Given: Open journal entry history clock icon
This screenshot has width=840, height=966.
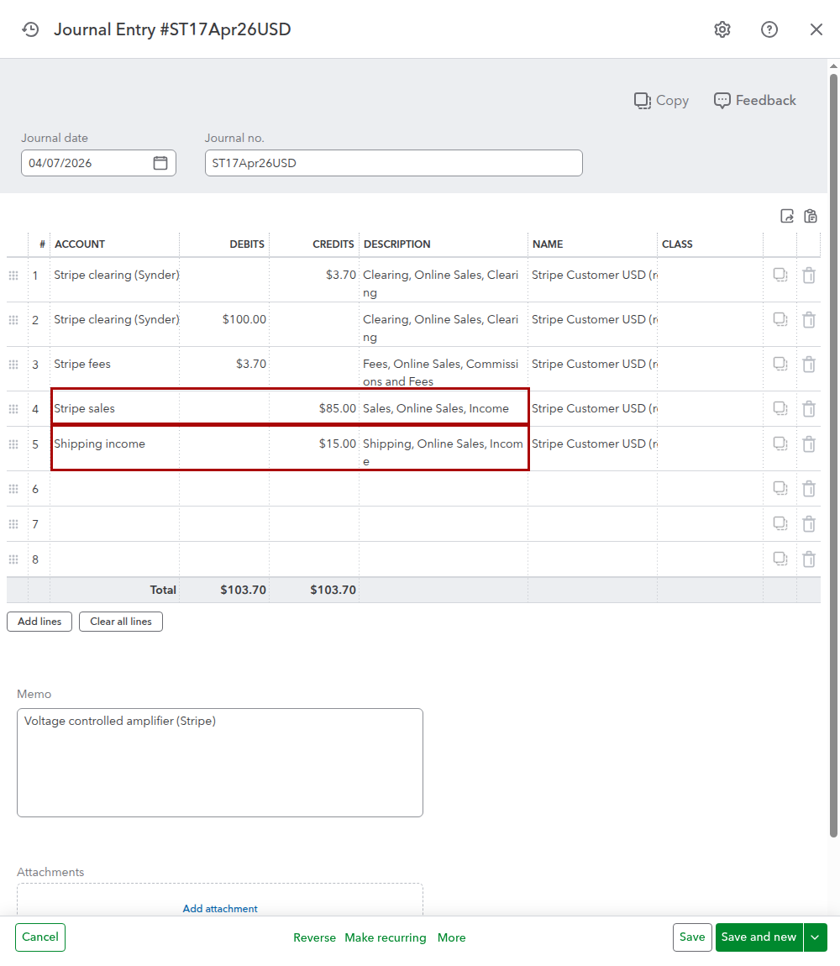Looking at the screenshot, I should pos(30,29).
